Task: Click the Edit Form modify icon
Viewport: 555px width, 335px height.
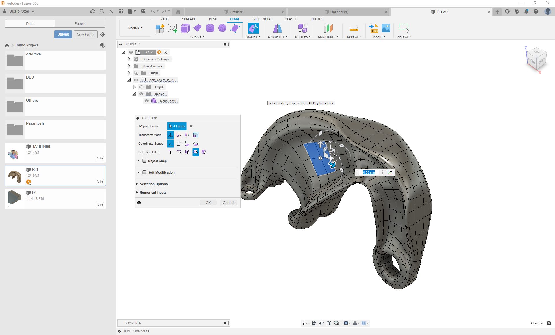Action: point(253,28)
